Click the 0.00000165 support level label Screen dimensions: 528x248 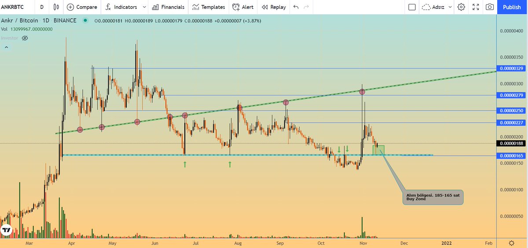point(512,156)
